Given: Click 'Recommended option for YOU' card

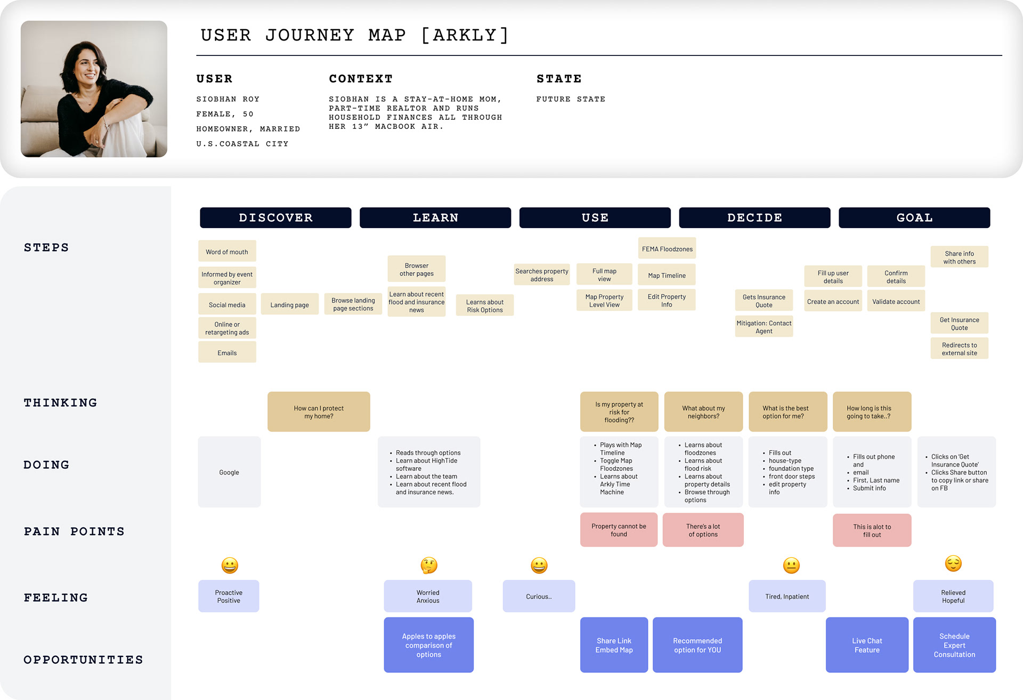Looking at the screenshot, I should tap(697, 645).
